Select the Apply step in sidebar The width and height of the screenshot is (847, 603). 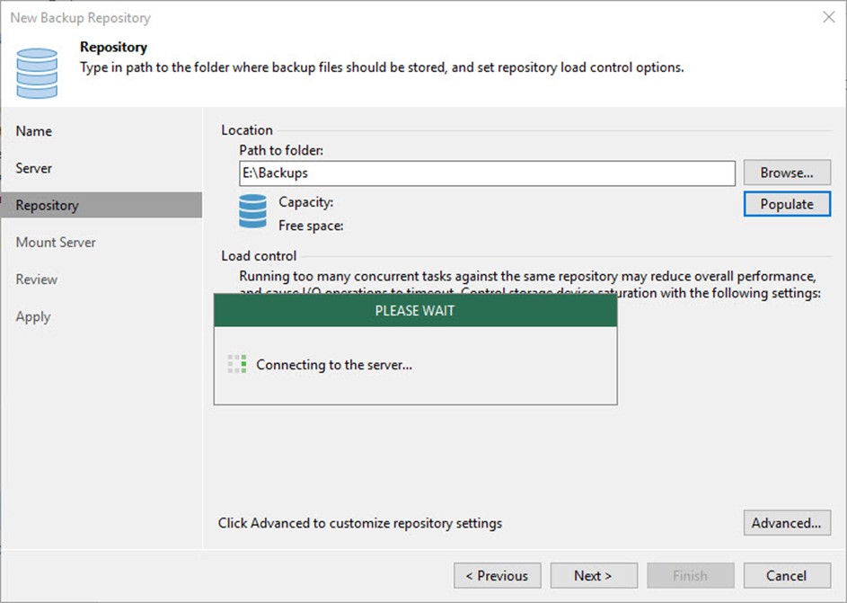[x=33, y=316]
